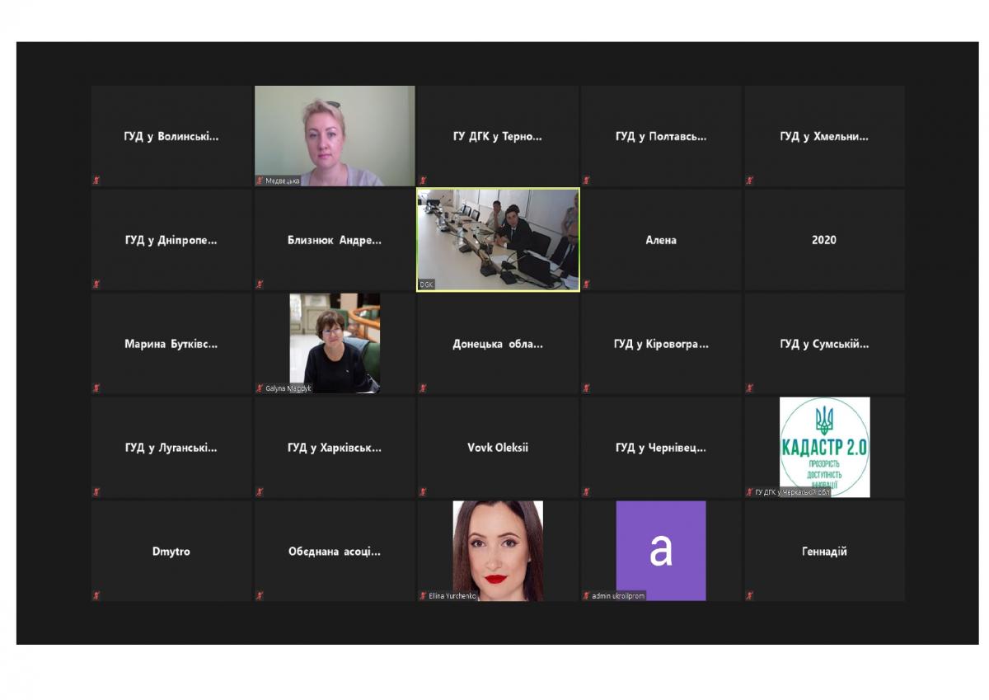Click the КАДАСТР 2.0 logo image
989x700 pixels.
click(824, 446)
